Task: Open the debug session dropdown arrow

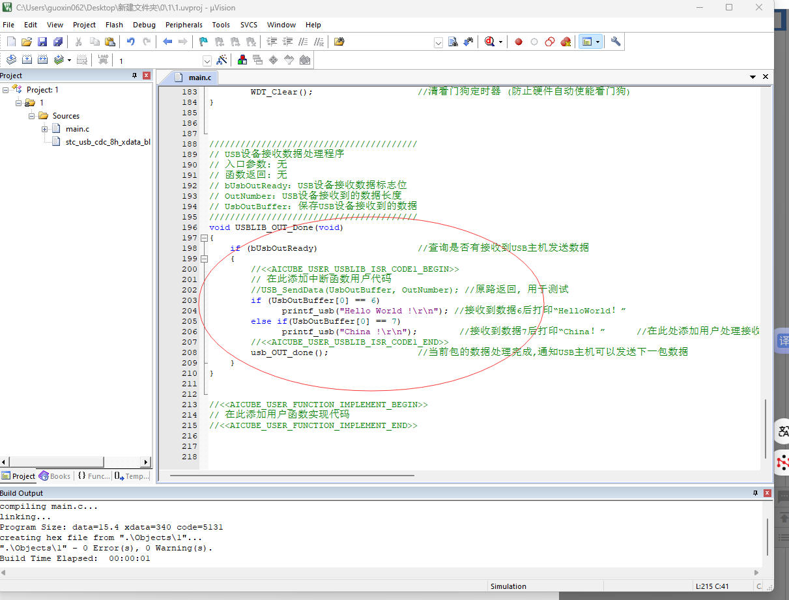Action: (500, 42)
